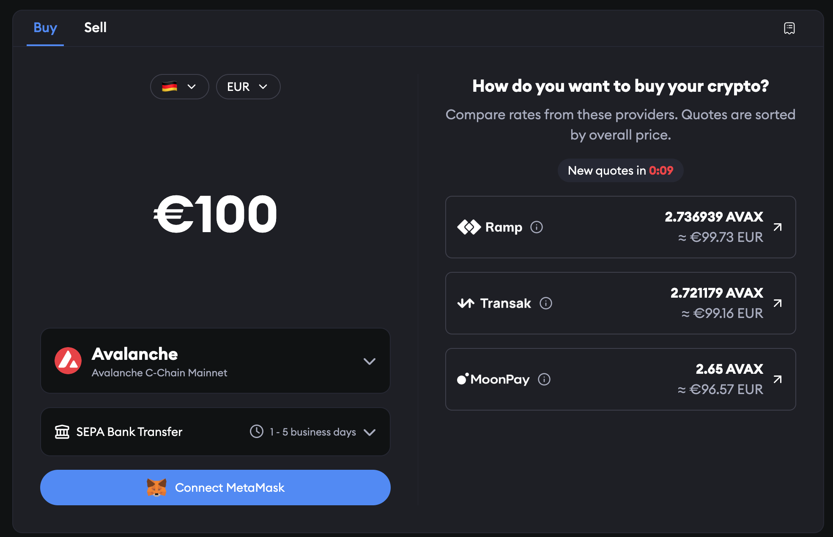This screenshot has height=537, width=833.
Task: Switch to the Sell tab
Action: pyautogui.click(x=95, y=27)
